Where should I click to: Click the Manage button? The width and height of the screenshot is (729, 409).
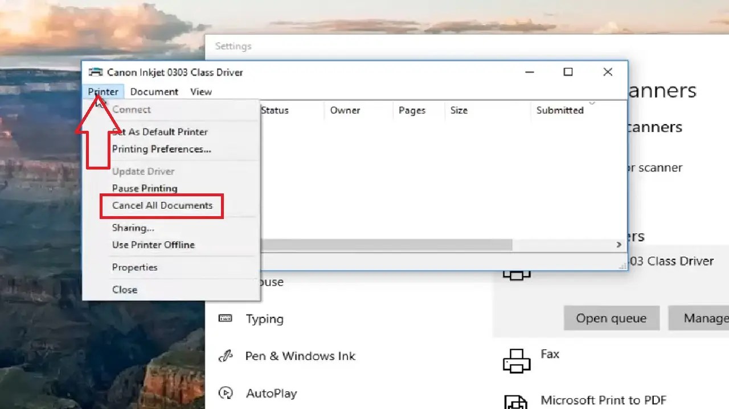[x=706, y=318]
